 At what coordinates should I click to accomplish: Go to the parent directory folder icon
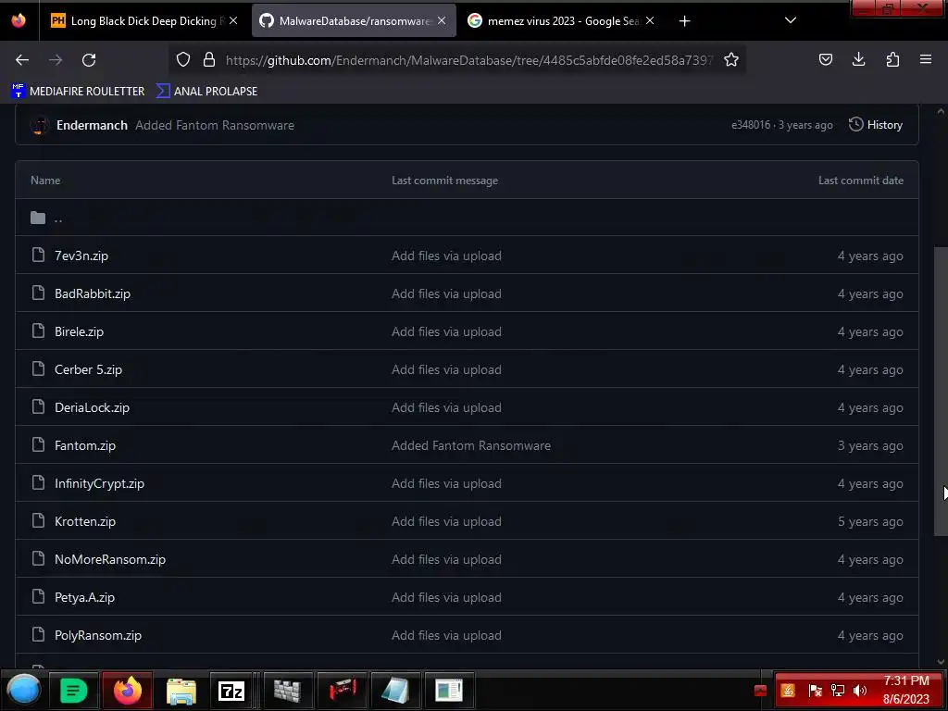[x=38, y=218]
